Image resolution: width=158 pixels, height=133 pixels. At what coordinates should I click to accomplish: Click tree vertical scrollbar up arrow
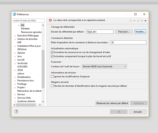coord(43,25)
